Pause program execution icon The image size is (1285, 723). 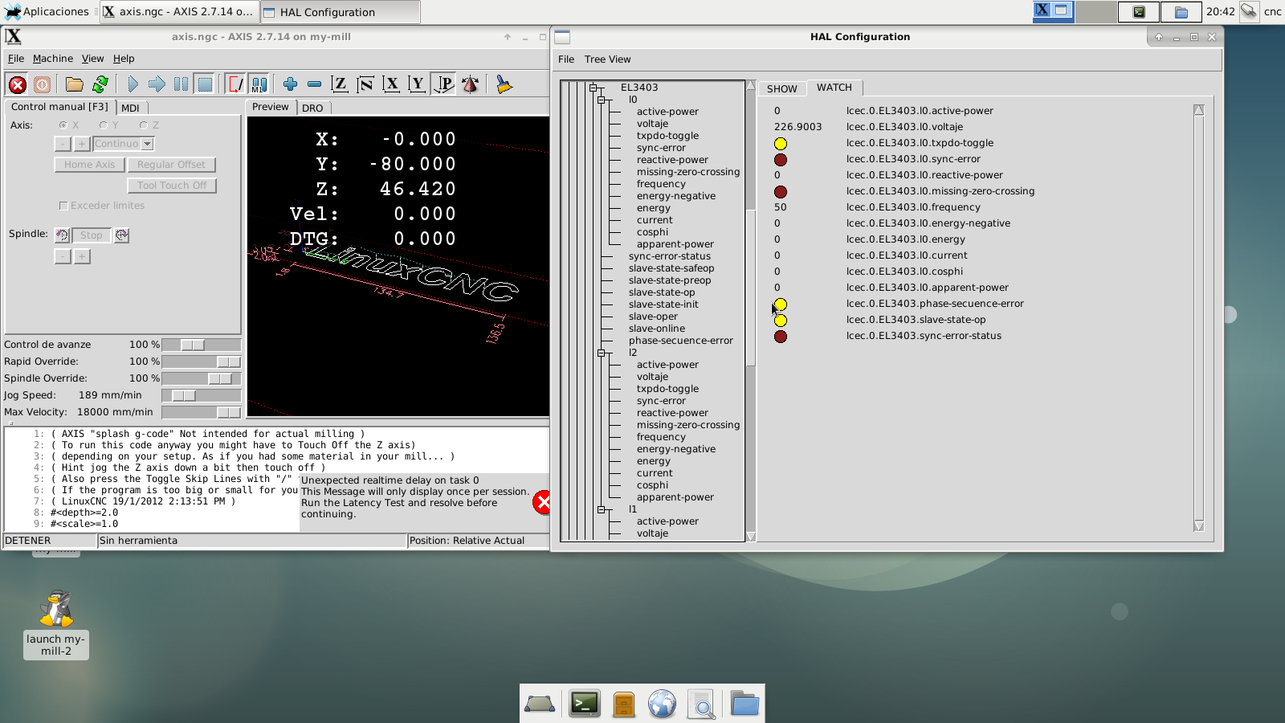[182, 84]
